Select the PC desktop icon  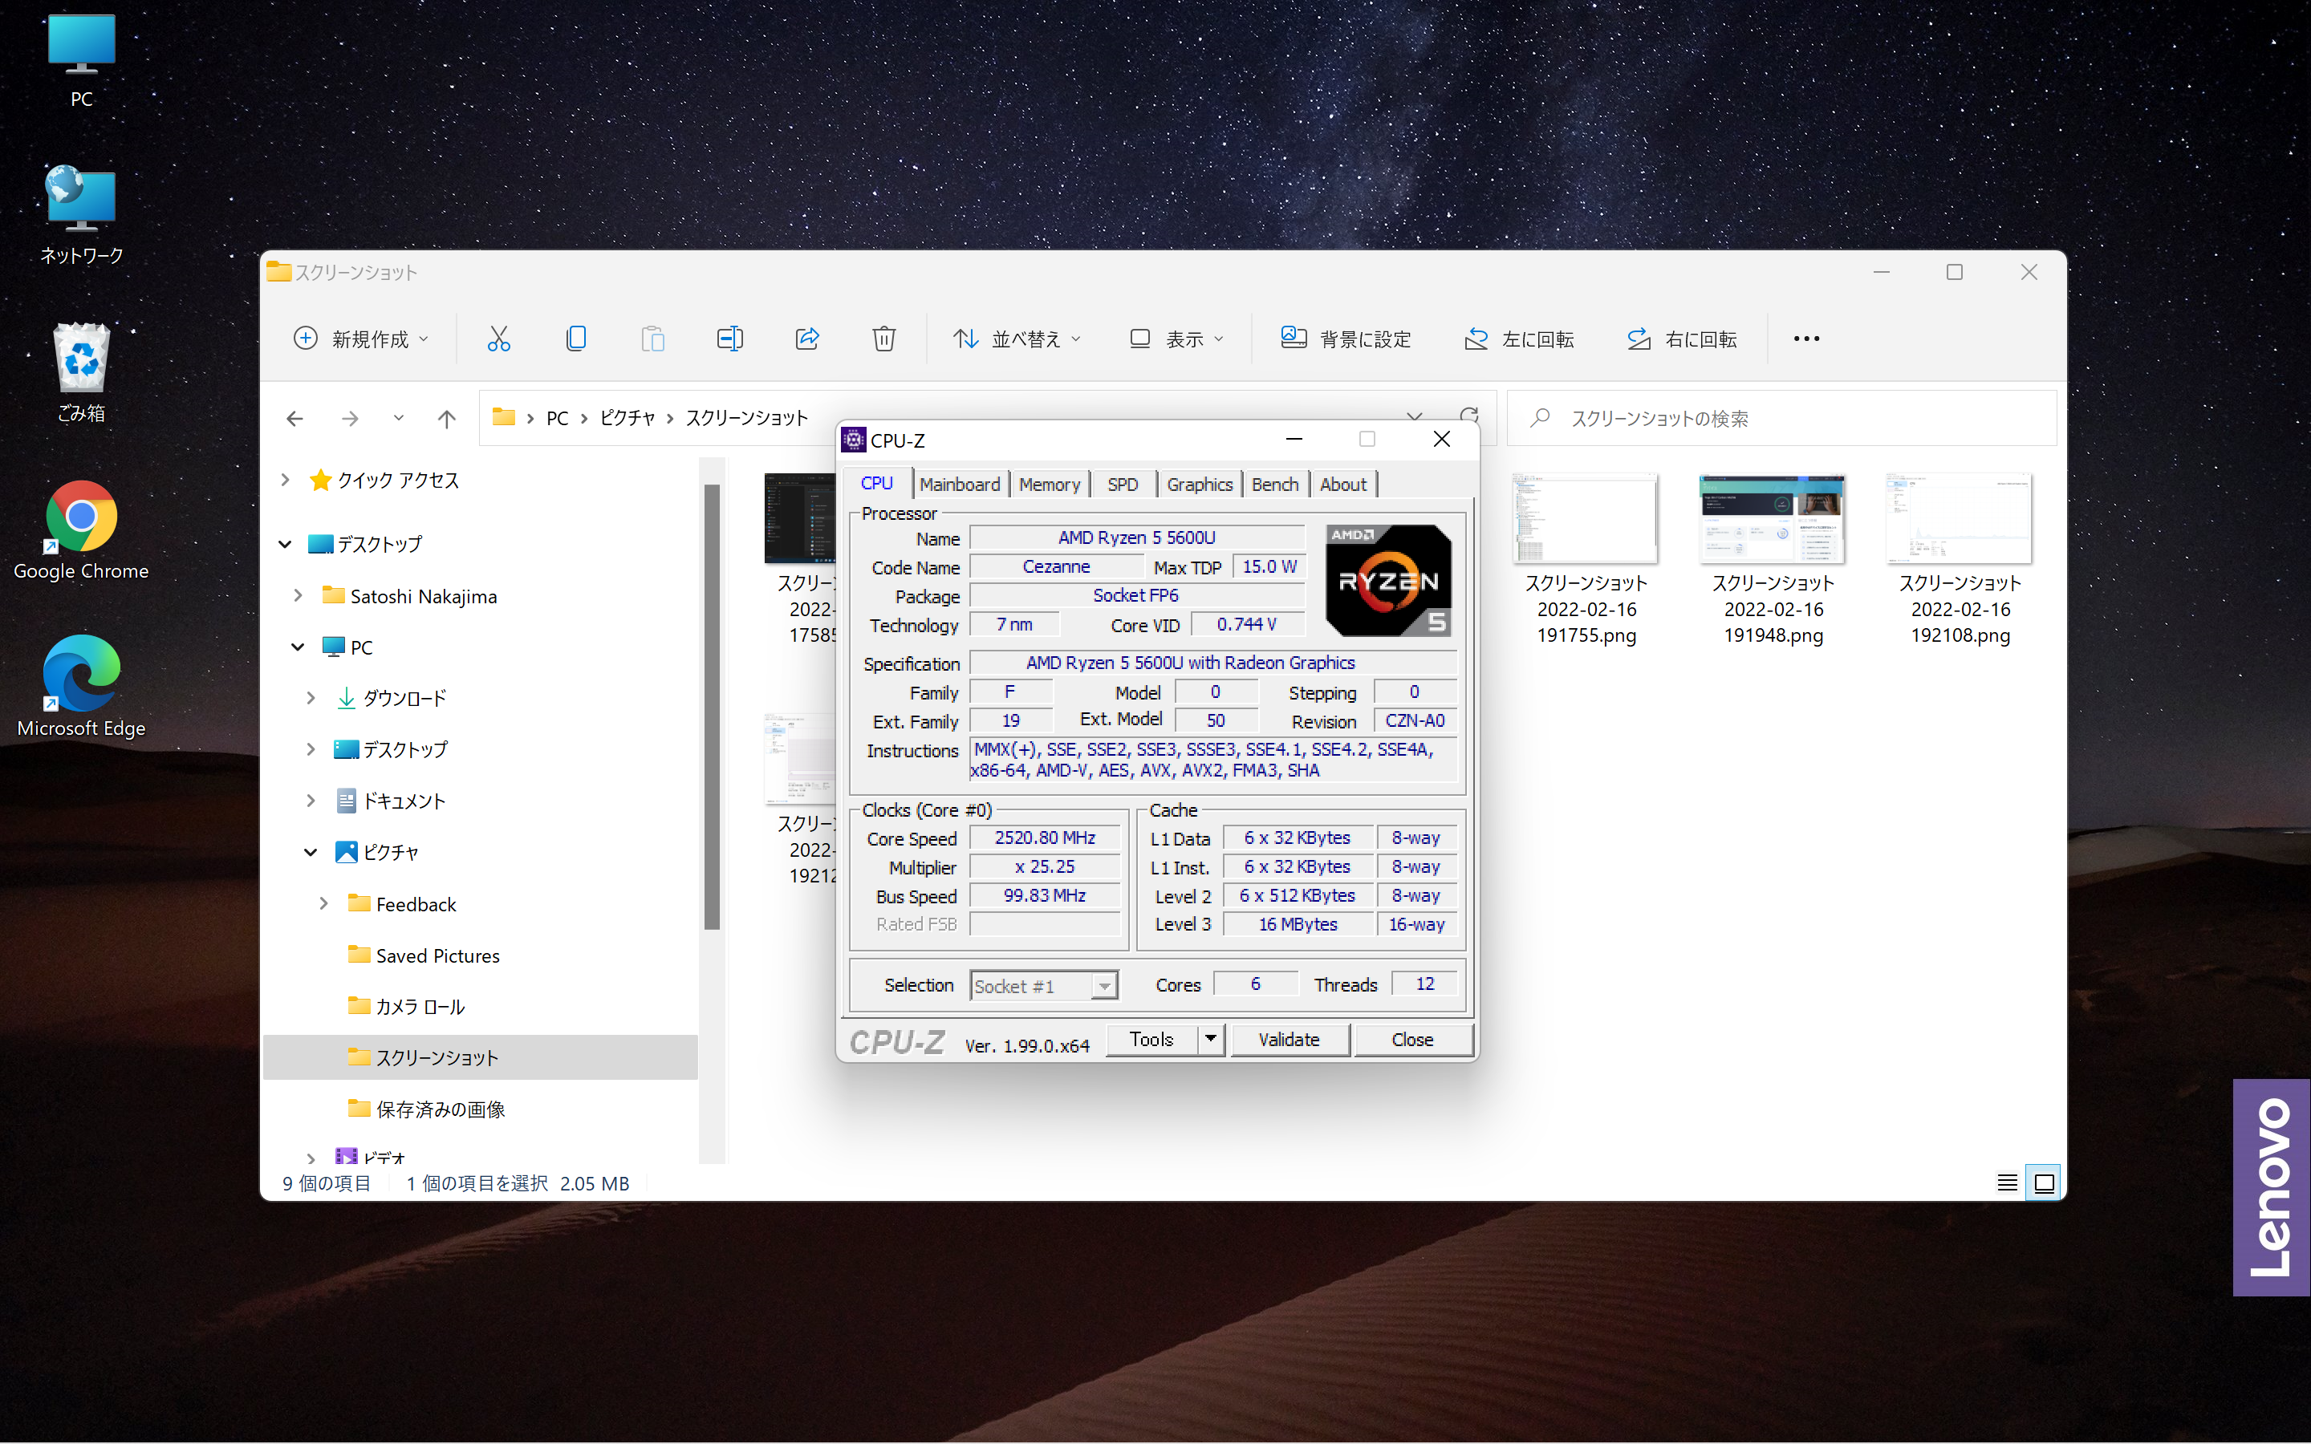[x=81, y=61]
